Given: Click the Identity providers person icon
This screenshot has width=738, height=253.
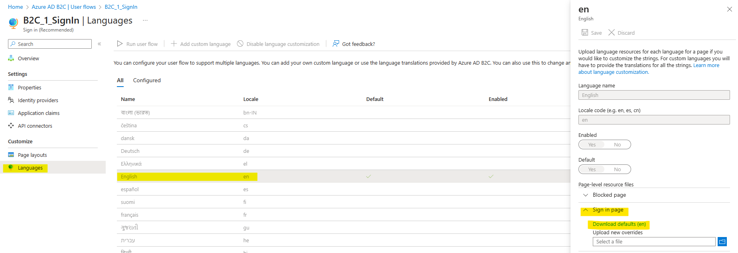Looking at the screenshot, I should pos(11,100).
